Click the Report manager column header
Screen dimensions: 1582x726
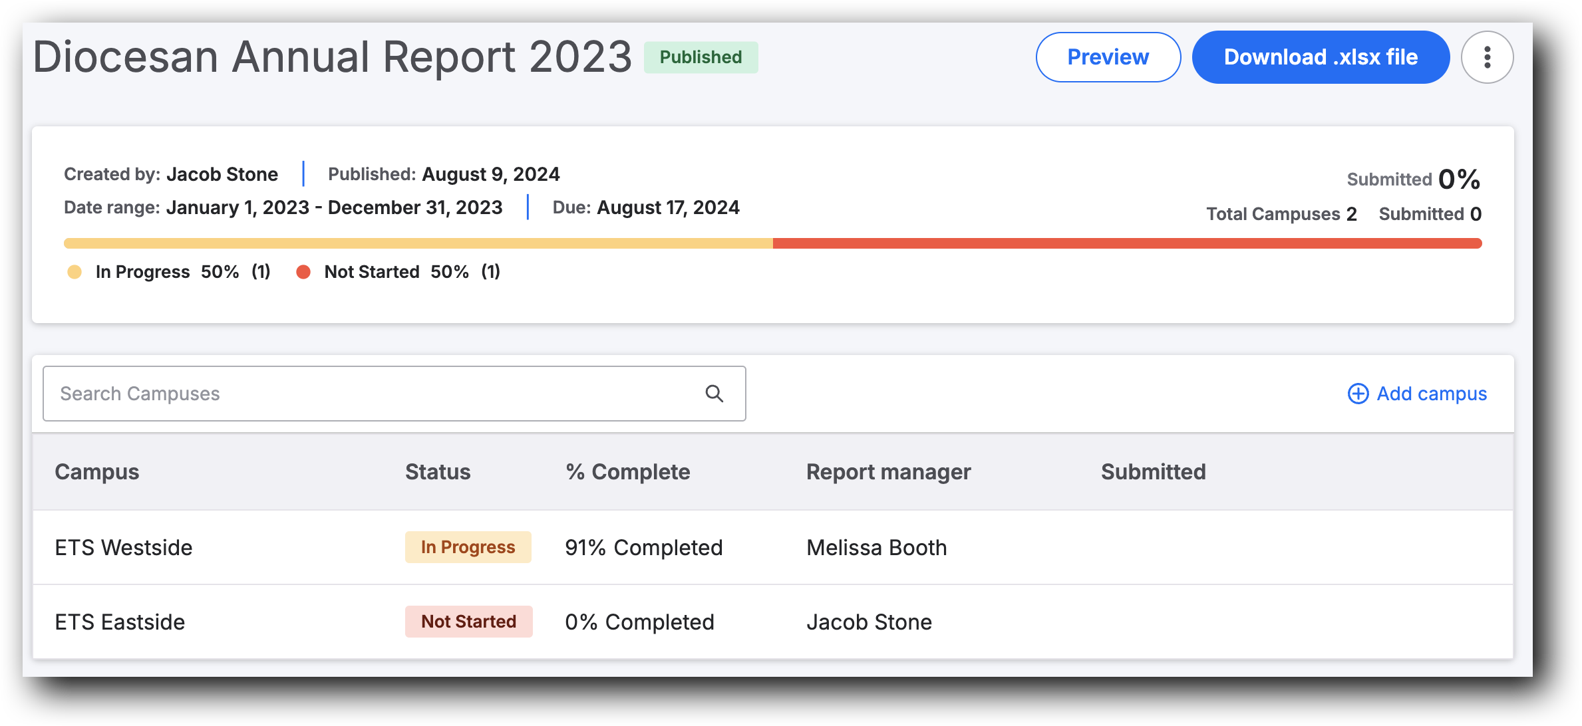pos(888,471)
